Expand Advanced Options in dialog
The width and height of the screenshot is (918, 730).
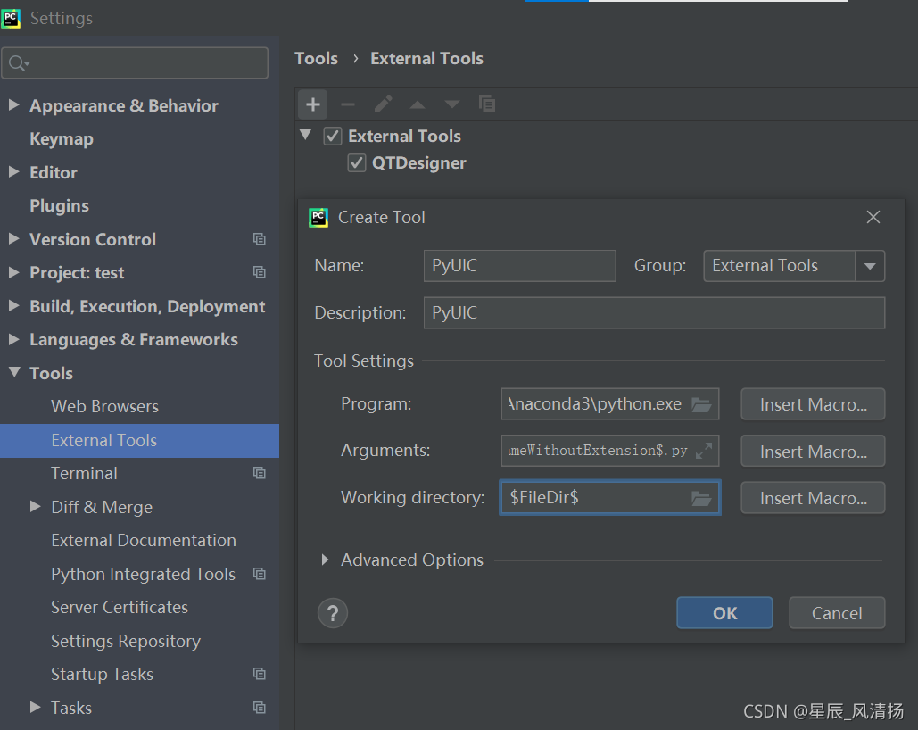tap(325, 560)
